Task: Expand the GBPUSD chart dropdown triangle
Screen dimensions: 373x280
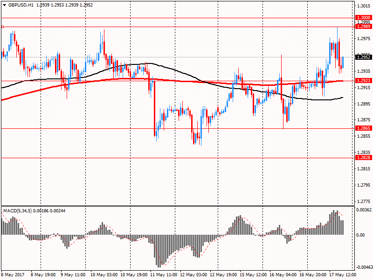Action: coord(5,5)
